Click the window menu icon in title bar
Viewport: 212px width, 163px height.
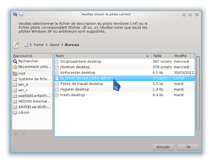[15, 14]
